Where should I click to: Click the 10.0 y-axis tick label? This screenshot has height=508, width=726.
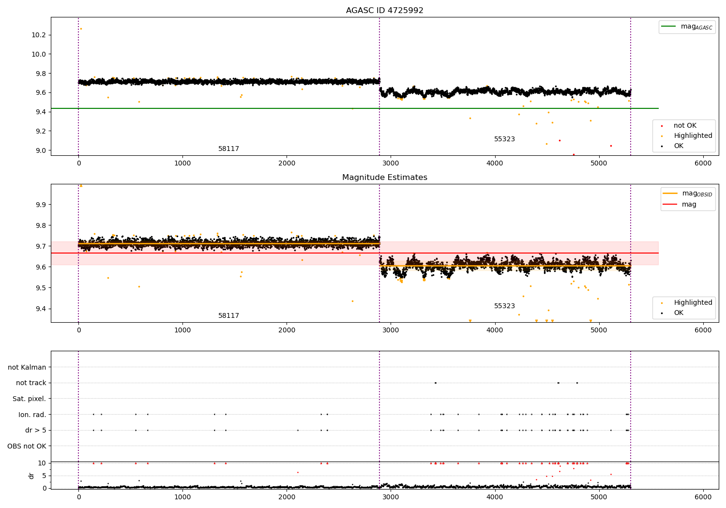coord(38,54)
